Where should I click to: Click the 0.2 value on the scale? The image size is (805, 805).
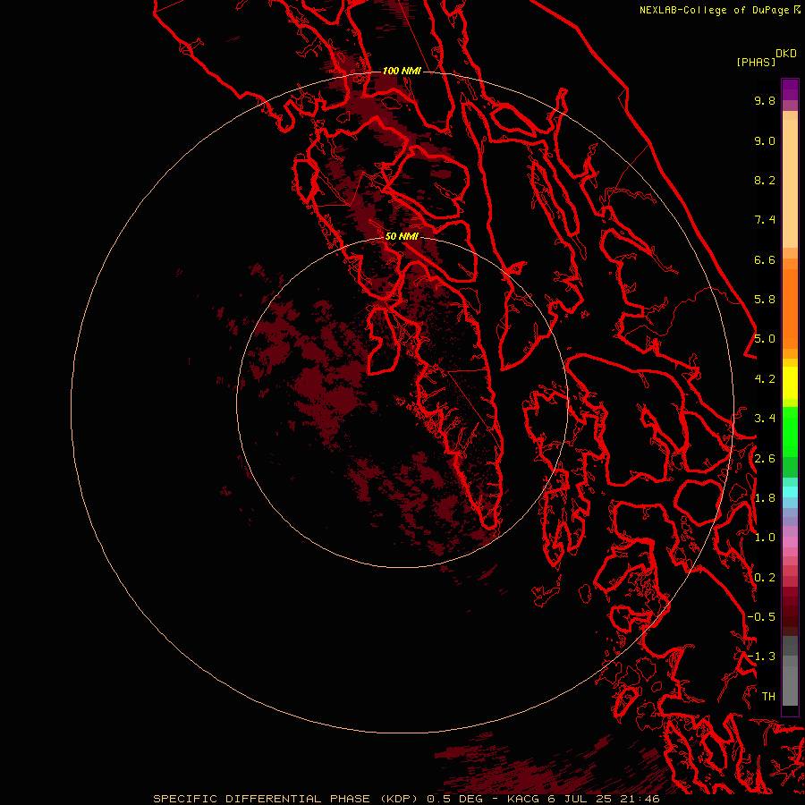pyautogui.click(x=765, y=578)
